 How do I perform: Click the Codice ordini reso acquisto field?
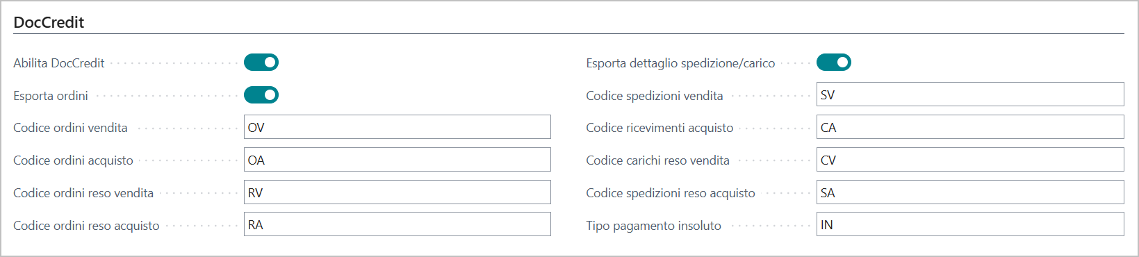click(x=398, y=224)
